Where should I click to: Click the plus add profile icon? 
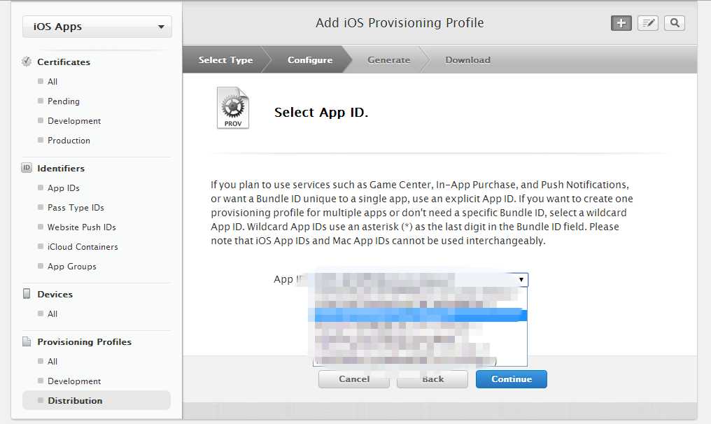click(x=621, y=23)
